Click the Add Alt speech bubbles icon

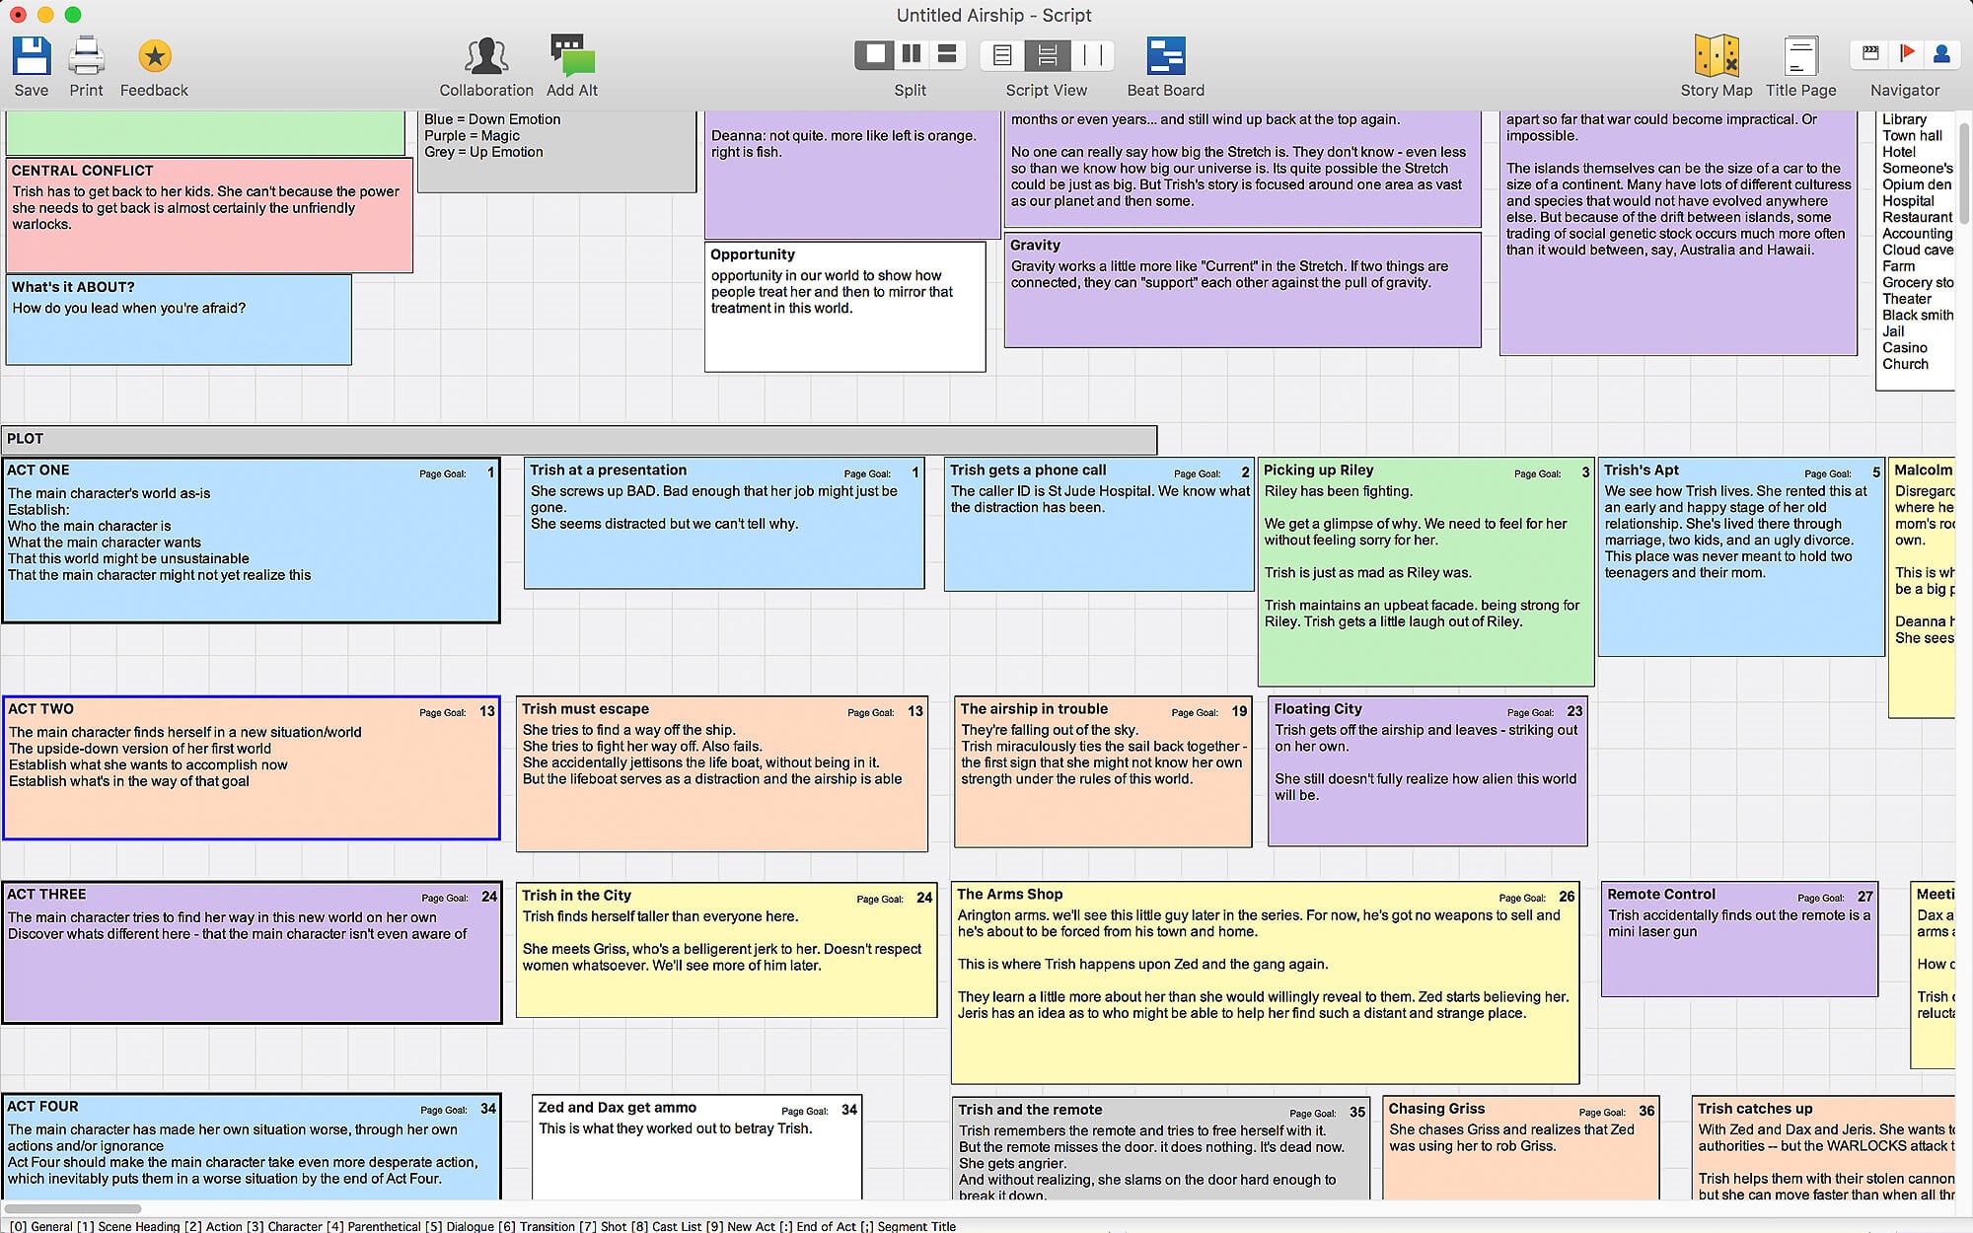[x=572, y=56]
